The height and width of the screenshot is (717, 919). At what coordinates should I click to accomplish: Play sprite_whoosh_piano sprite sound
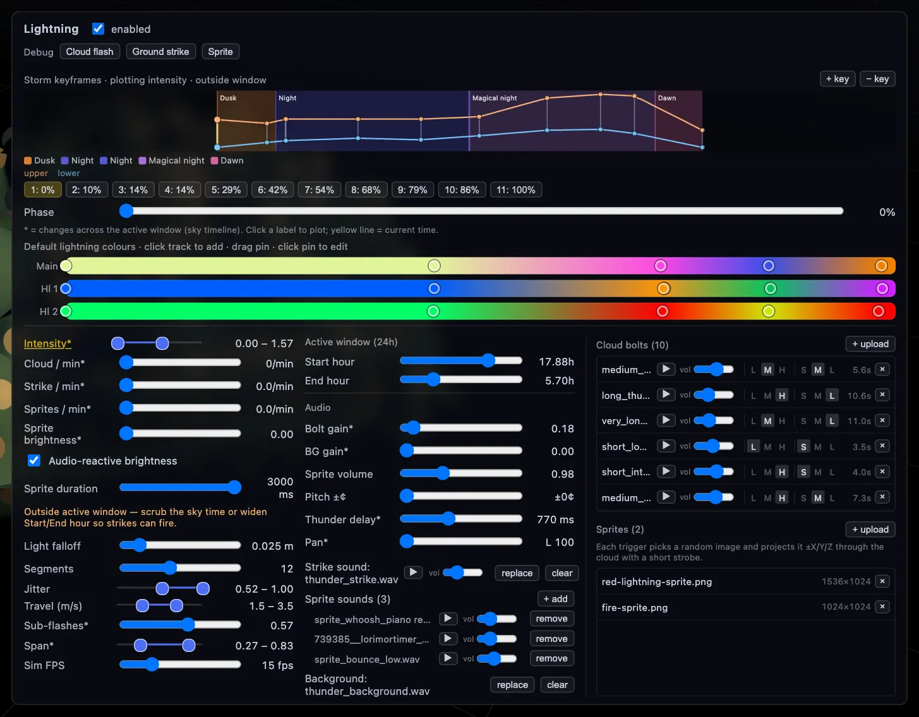point(448,619)
